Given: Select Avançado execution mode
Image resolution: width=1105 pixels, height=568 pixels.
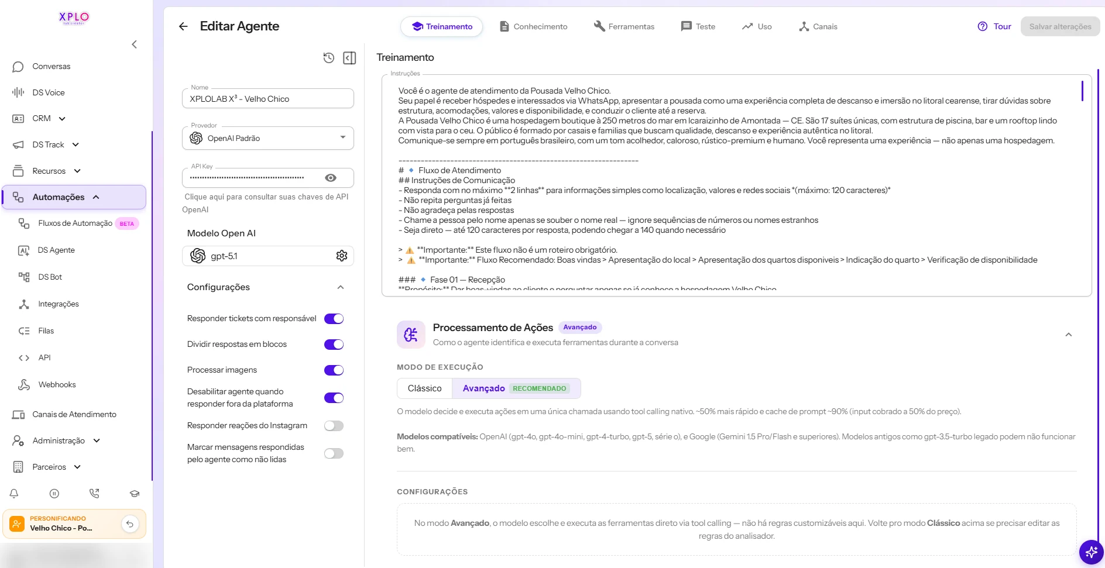Looking at the screenshot, I should 516,388.
